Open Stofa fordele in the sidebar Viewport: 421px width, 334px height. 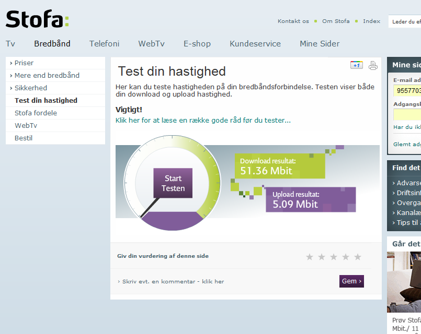pyautogui.click(x=55, y=113)
